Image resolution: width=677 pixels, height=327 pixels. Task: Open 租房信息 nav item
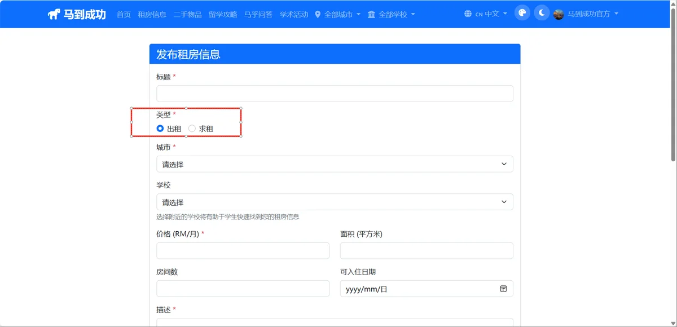click(x=152, y=14)
